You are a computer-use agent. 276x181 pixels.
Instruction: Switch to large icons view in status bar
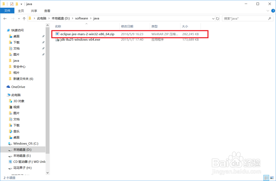[x=272, y=178]
